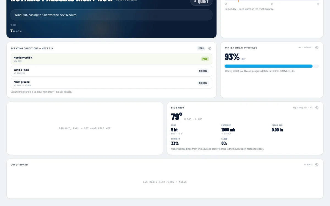Click NO DATA badge on wind row
The height and width of the screenshot is (206, 330).
203,71
